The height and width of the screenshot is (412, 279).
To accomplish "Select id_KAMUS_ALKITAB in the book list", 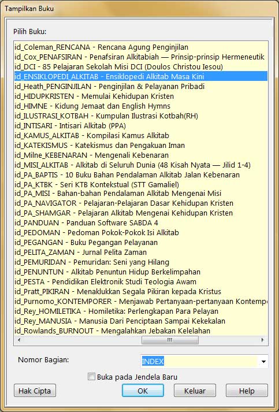I will (x=141, y=135).
